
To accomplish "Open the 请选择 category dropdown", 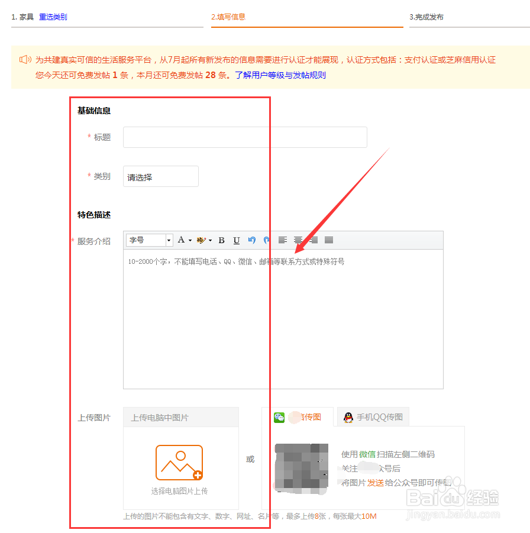I will tap(160, 176).
